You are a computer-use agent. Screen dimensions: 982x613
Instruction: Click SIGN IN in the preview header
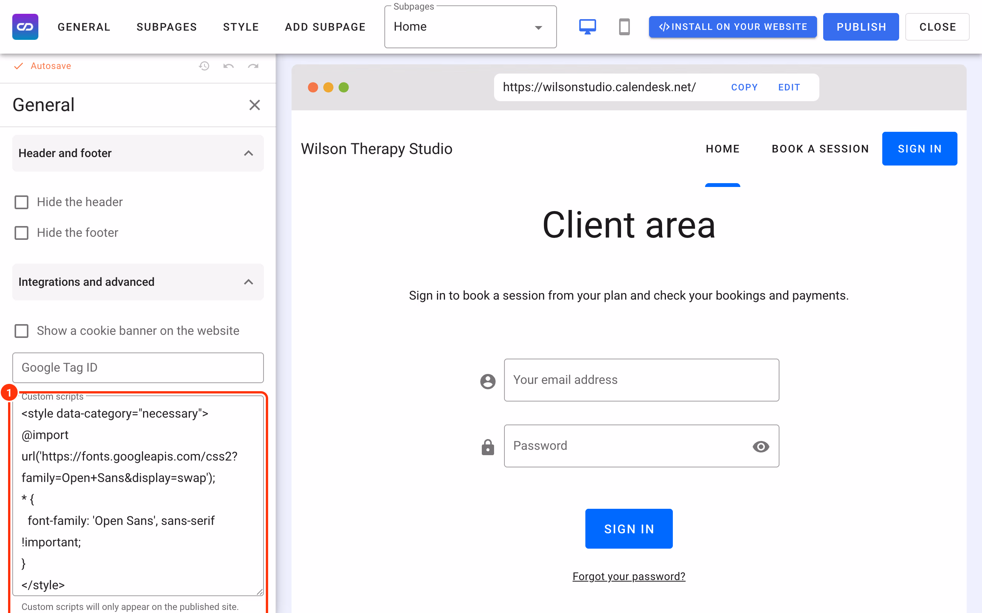pyautogui.click(x=919, y=149)
